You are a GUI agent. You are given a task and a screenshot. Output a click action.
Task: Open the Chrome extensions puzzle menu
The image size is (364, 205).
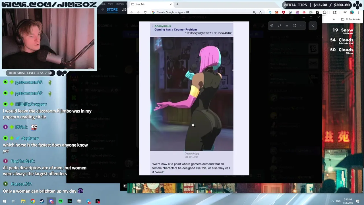coord(324,12)
